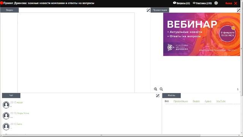Open the Участники participants list
The image size is (243, 137).
click(x=204, y=3)
